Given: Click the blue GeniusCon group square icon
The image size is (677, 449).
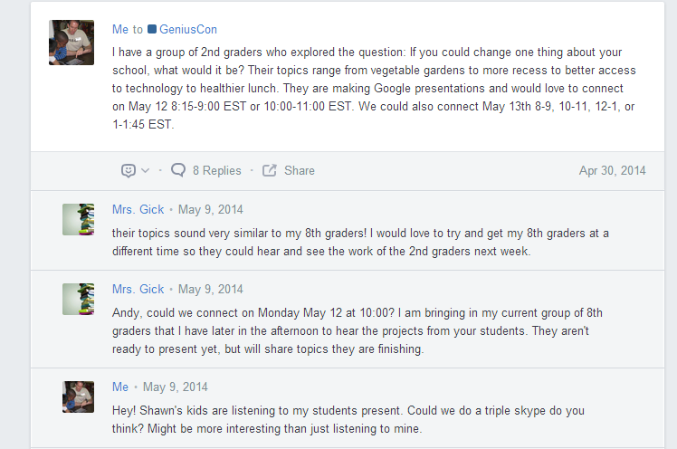Looking at the screenshot, I should [x=152, y=30].
